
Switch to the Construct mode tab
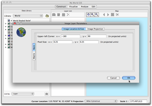(61, 7)
